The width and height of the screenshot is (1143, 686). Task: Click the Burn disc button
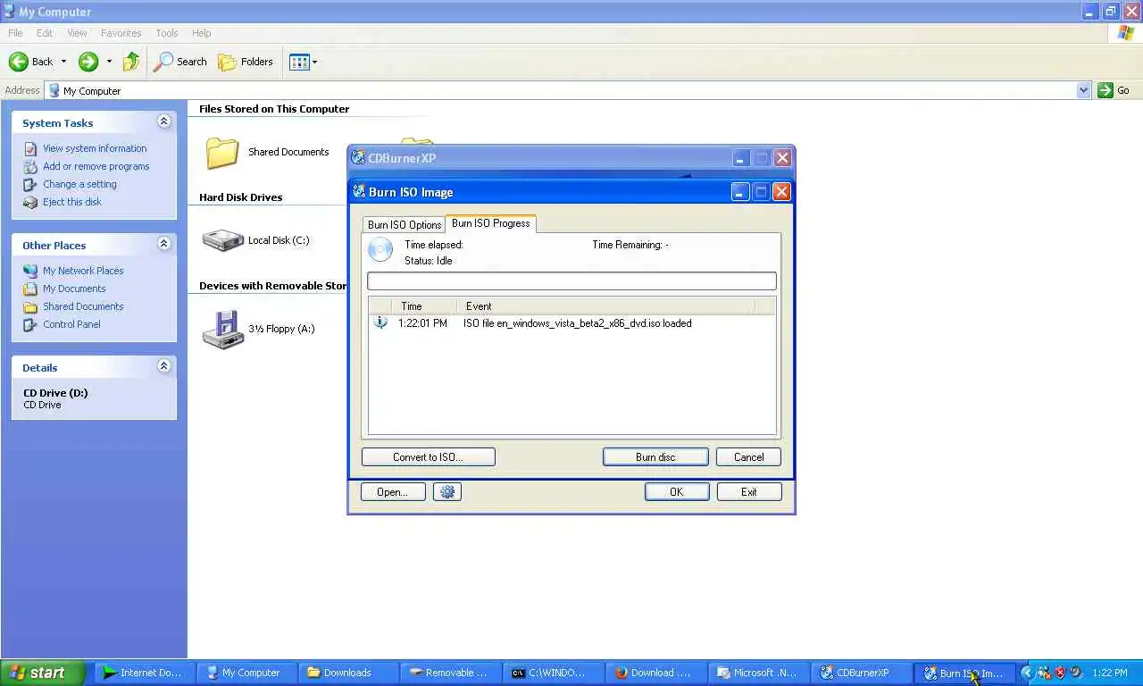click(655, 457)
